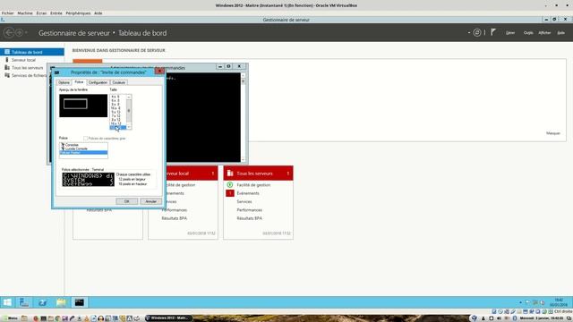The width and height of the screenshot is (573, 322).
Task: Open PowerShell from taskbar
Action: tap(42, 302)
